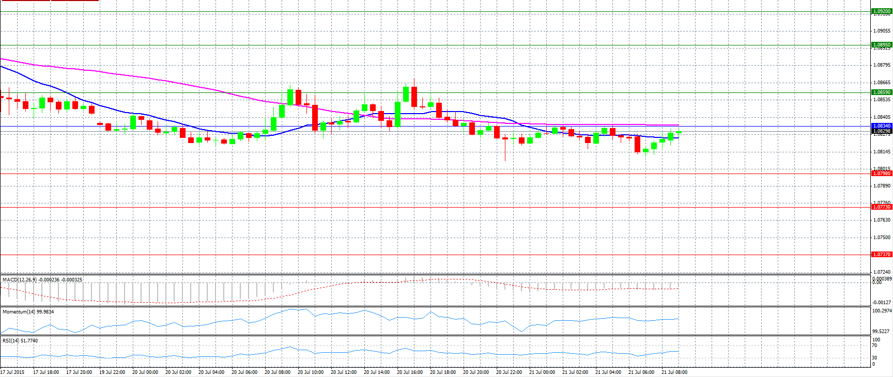Click the black 1.08298 current price label
This screenshot has width=893, height=377.
(x=882, y=131)
